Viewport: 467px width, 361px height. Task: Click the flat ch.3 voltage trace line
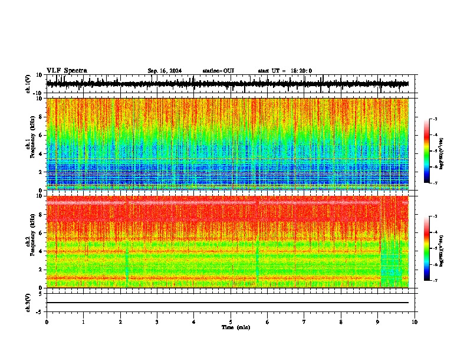(x=227, y=303)
